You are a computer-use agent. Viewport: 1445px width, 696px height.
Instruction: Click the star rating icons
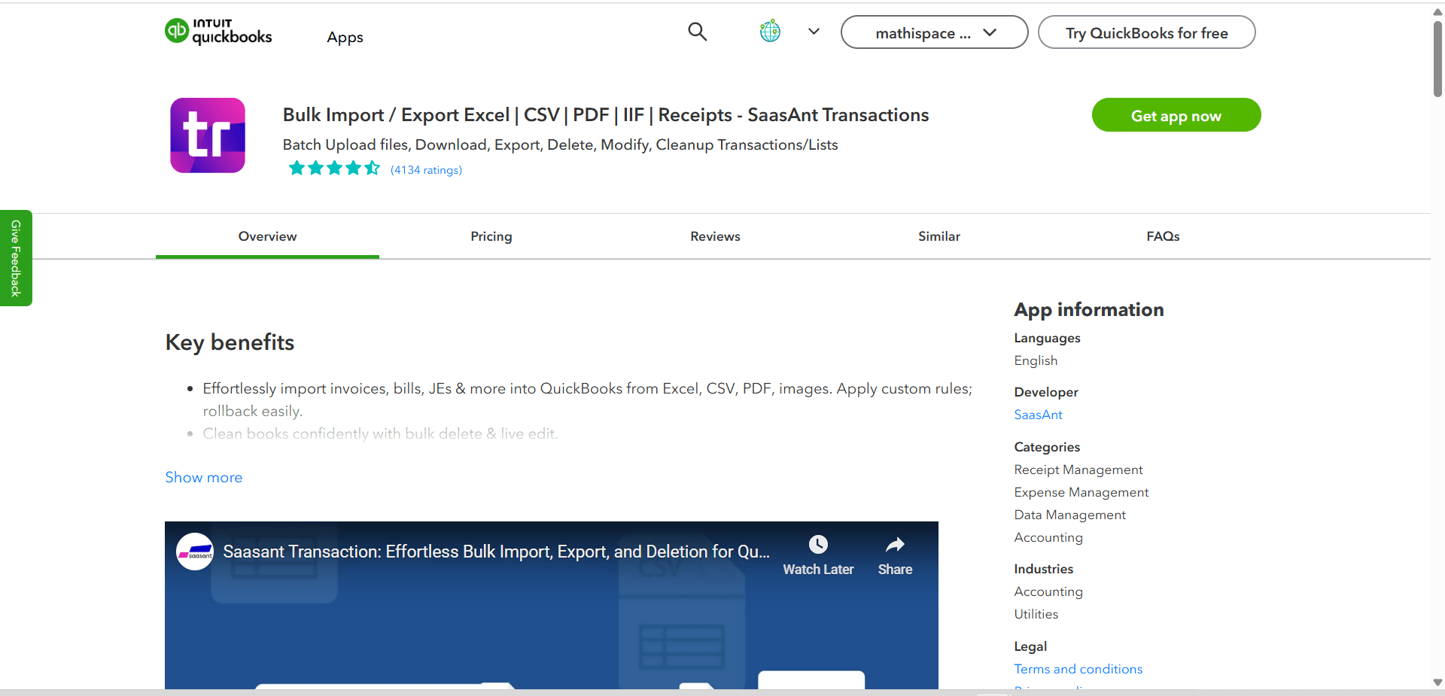334,168
